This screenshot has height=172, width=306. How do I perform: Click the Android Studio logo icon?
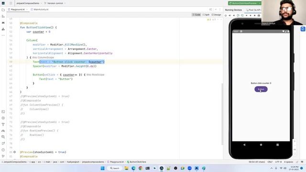[3, 3]
